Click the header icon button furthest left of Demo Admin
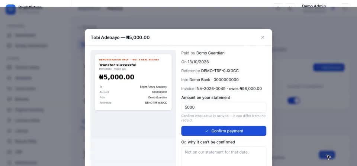Viewport: 357px width, 166px height. pos(278,9)
